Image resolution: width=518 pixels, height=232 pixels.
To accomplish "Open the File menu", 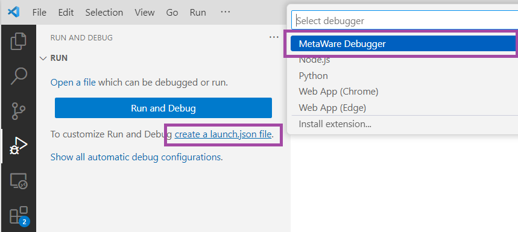I will 39,13.
